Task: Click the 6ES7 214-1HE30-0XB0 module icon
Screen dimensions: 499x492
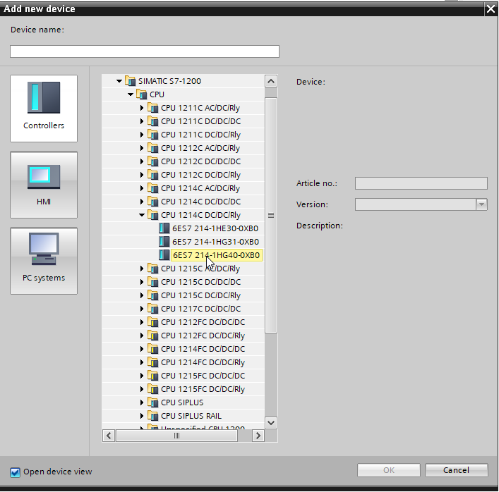Action: tap(164, 228)
